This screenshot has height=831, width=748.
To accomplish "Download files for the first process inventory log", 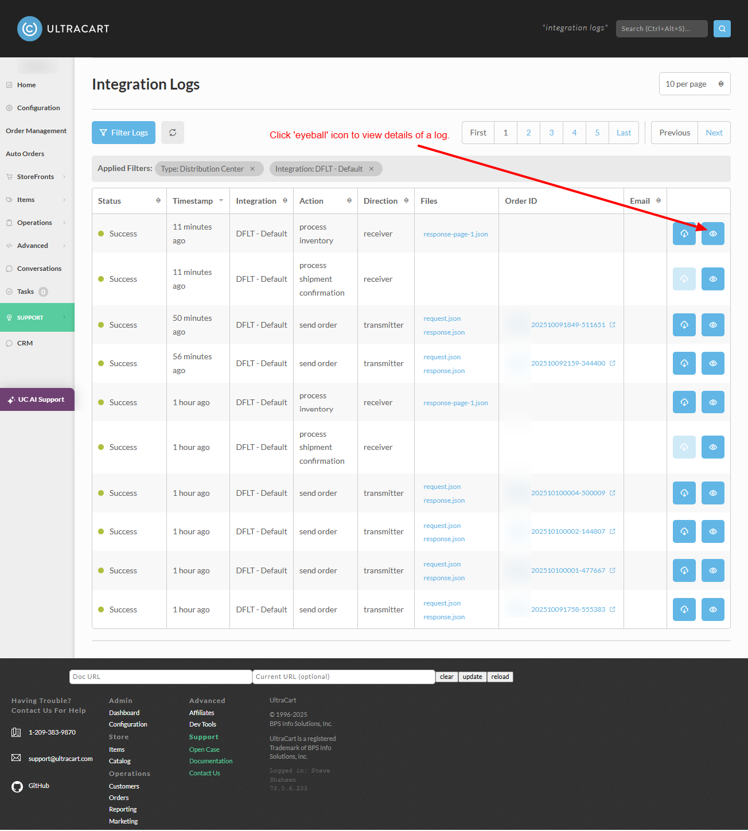I will pyautogui.click(x=684, y=234).
